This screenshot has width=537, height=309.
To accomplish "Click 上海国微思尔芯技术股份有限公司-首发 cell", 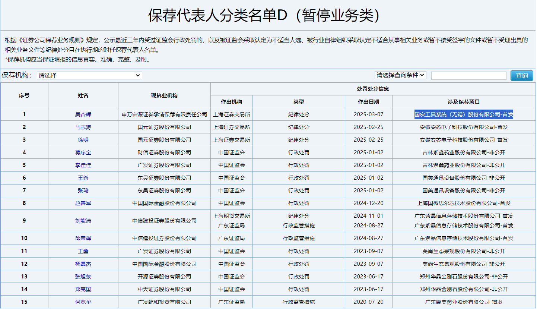I will (x=464, y=203).
